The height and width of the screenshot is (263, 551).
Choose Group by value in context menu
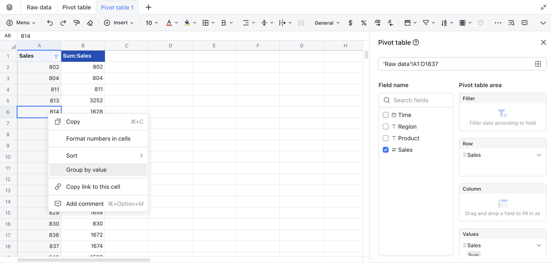[86, 170]
